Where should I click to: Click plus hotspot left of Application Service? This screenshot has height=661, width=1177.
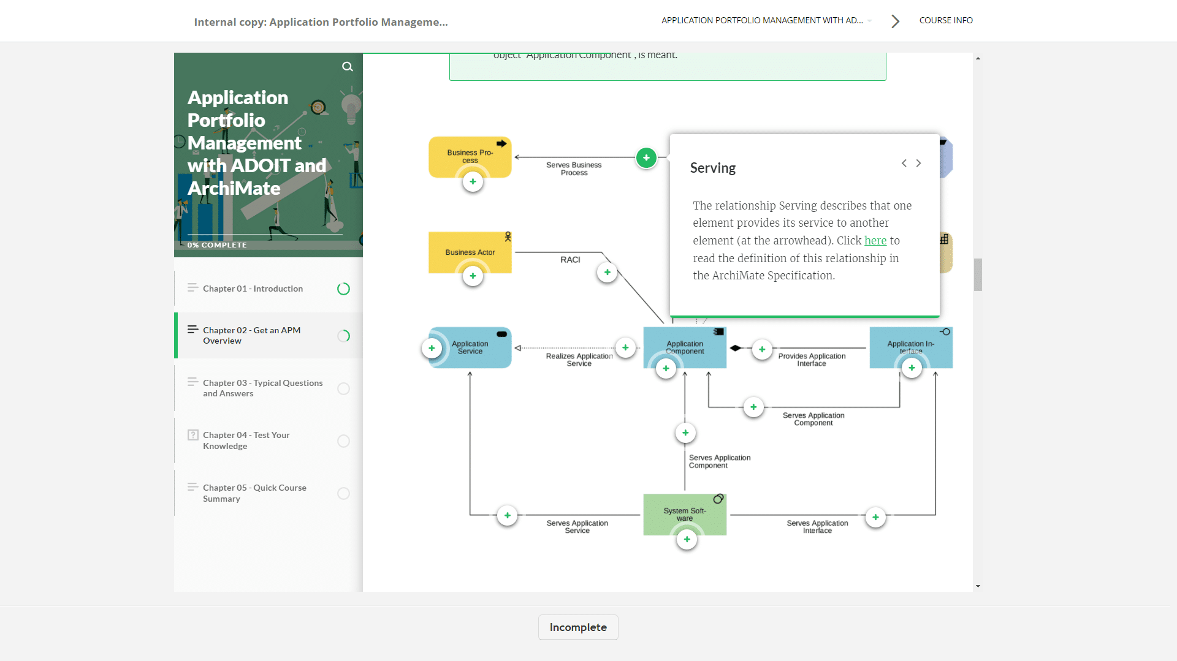pos(432,349)
